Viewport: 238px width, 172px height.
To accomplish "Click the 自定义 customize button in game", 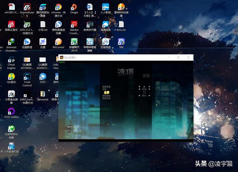I will click(x=77, y=131).
